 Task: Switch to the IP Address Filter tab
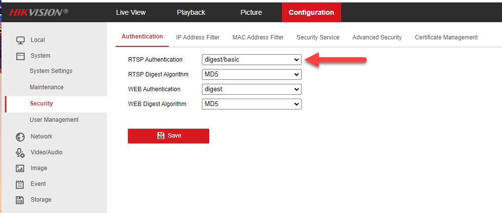(197, 37)
